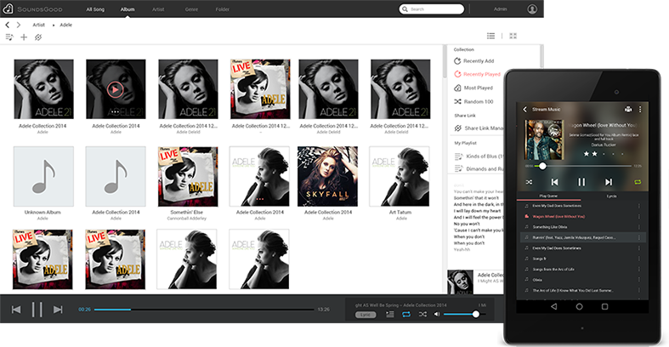Tap the tablet output device icon

point(628,109)
